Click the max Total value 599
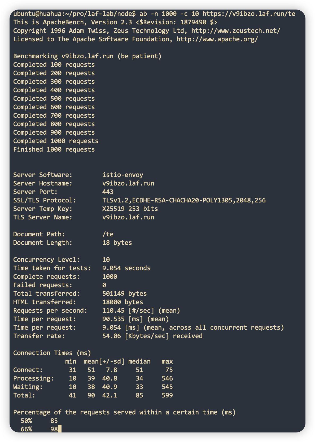 [x=167, y=395]
